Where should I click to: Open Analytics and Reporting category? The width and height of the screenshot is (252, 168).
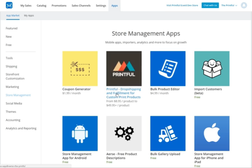click(x=21, y=128)
